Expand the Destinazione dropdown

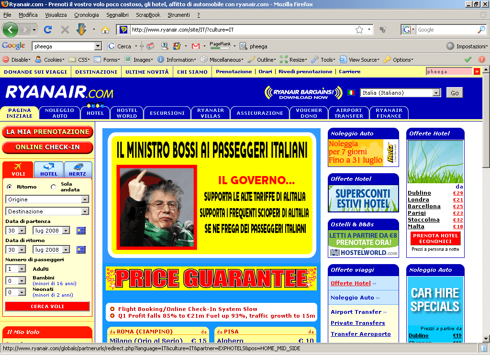pyautogui.click(x=85, y=211)
